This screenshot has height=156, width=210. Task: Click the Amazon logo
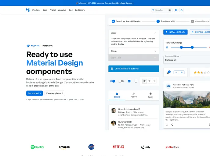pos(64,147)
